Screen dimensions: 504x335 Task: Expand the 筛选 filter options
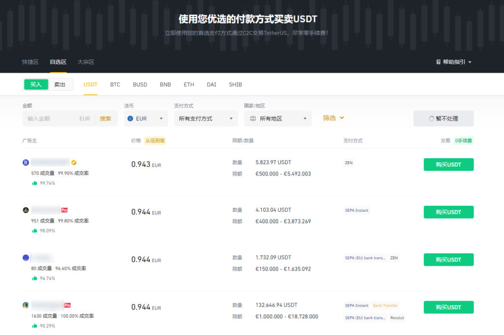point(333,118)
